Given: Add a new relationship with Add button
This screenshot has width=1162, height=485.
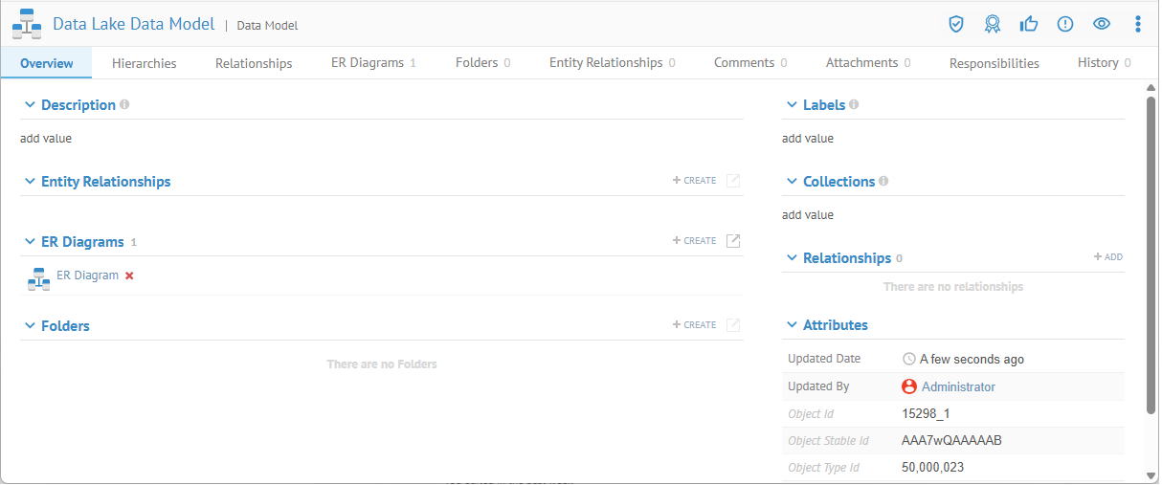Looking at the screenshot, I should point(1108,257).
